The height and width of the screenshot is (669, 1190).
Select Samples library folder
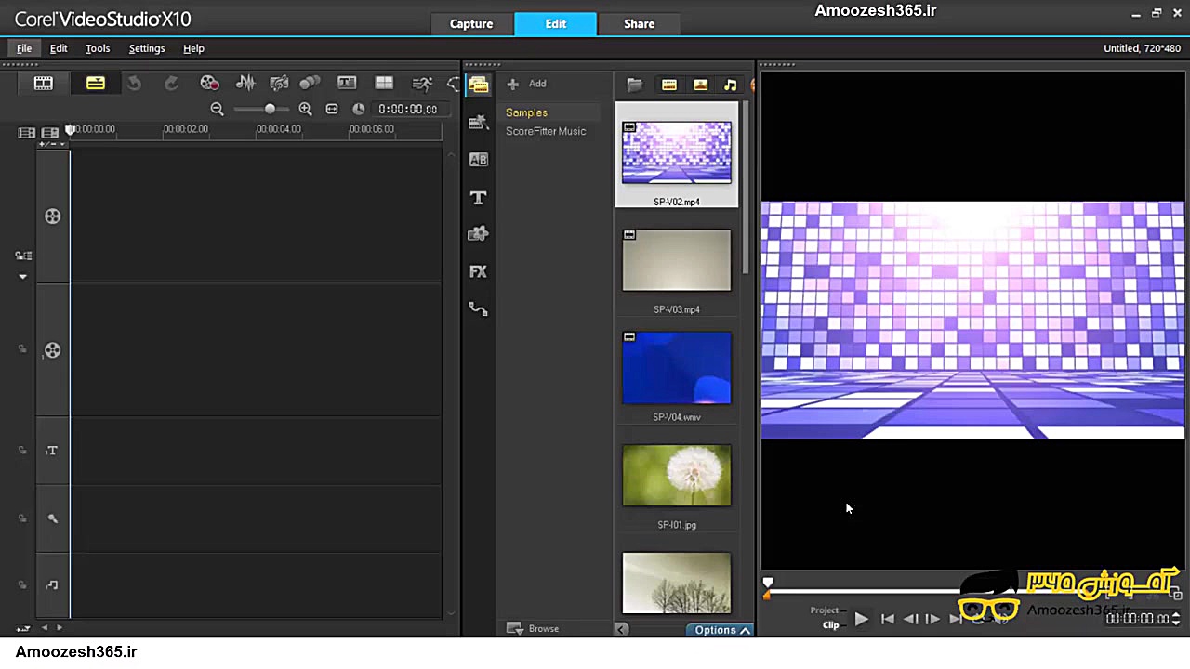[526, 112]
